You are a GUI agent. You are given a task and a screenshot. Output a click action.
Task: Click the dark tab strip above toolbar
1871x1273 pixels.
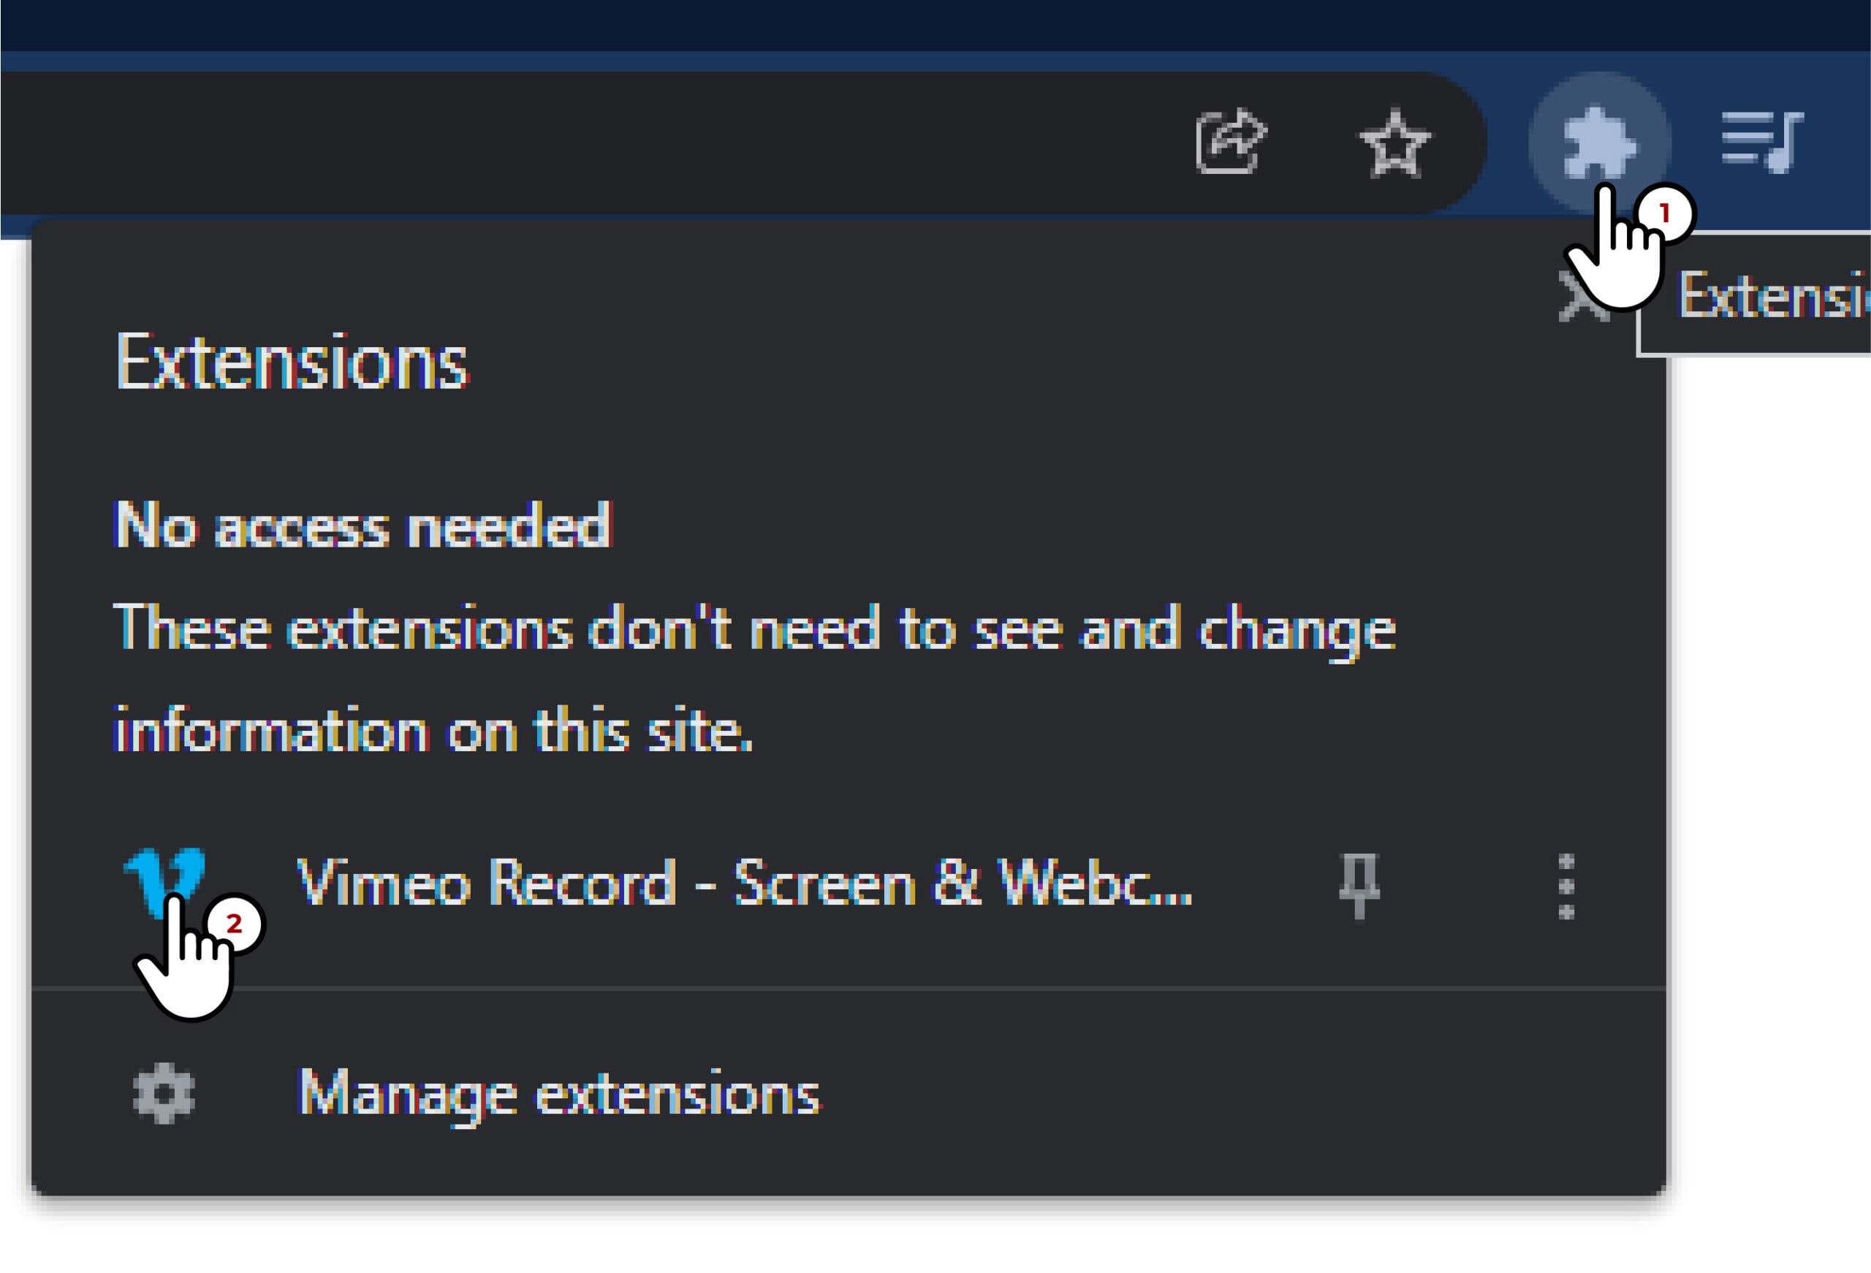click(805, 24)
